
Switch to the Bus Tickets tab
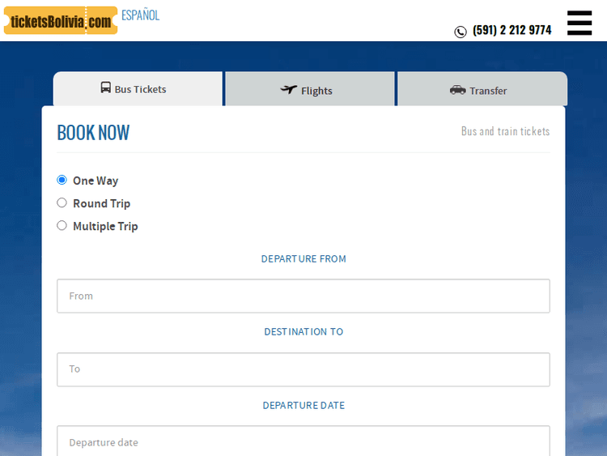click(x=138, y=89)
